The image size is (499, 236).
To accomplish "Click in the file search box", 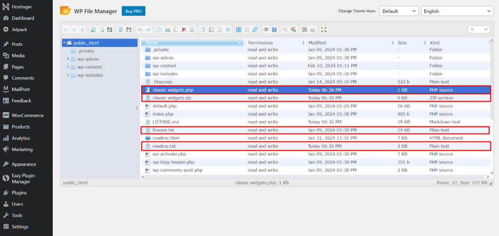I will pos(478,30).
